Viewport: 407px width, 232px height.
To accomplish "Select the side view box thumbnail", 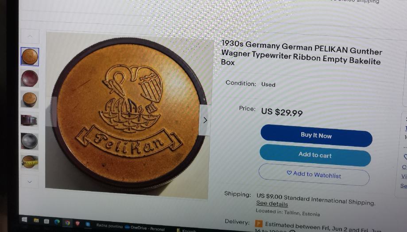I will pos(30,120).
